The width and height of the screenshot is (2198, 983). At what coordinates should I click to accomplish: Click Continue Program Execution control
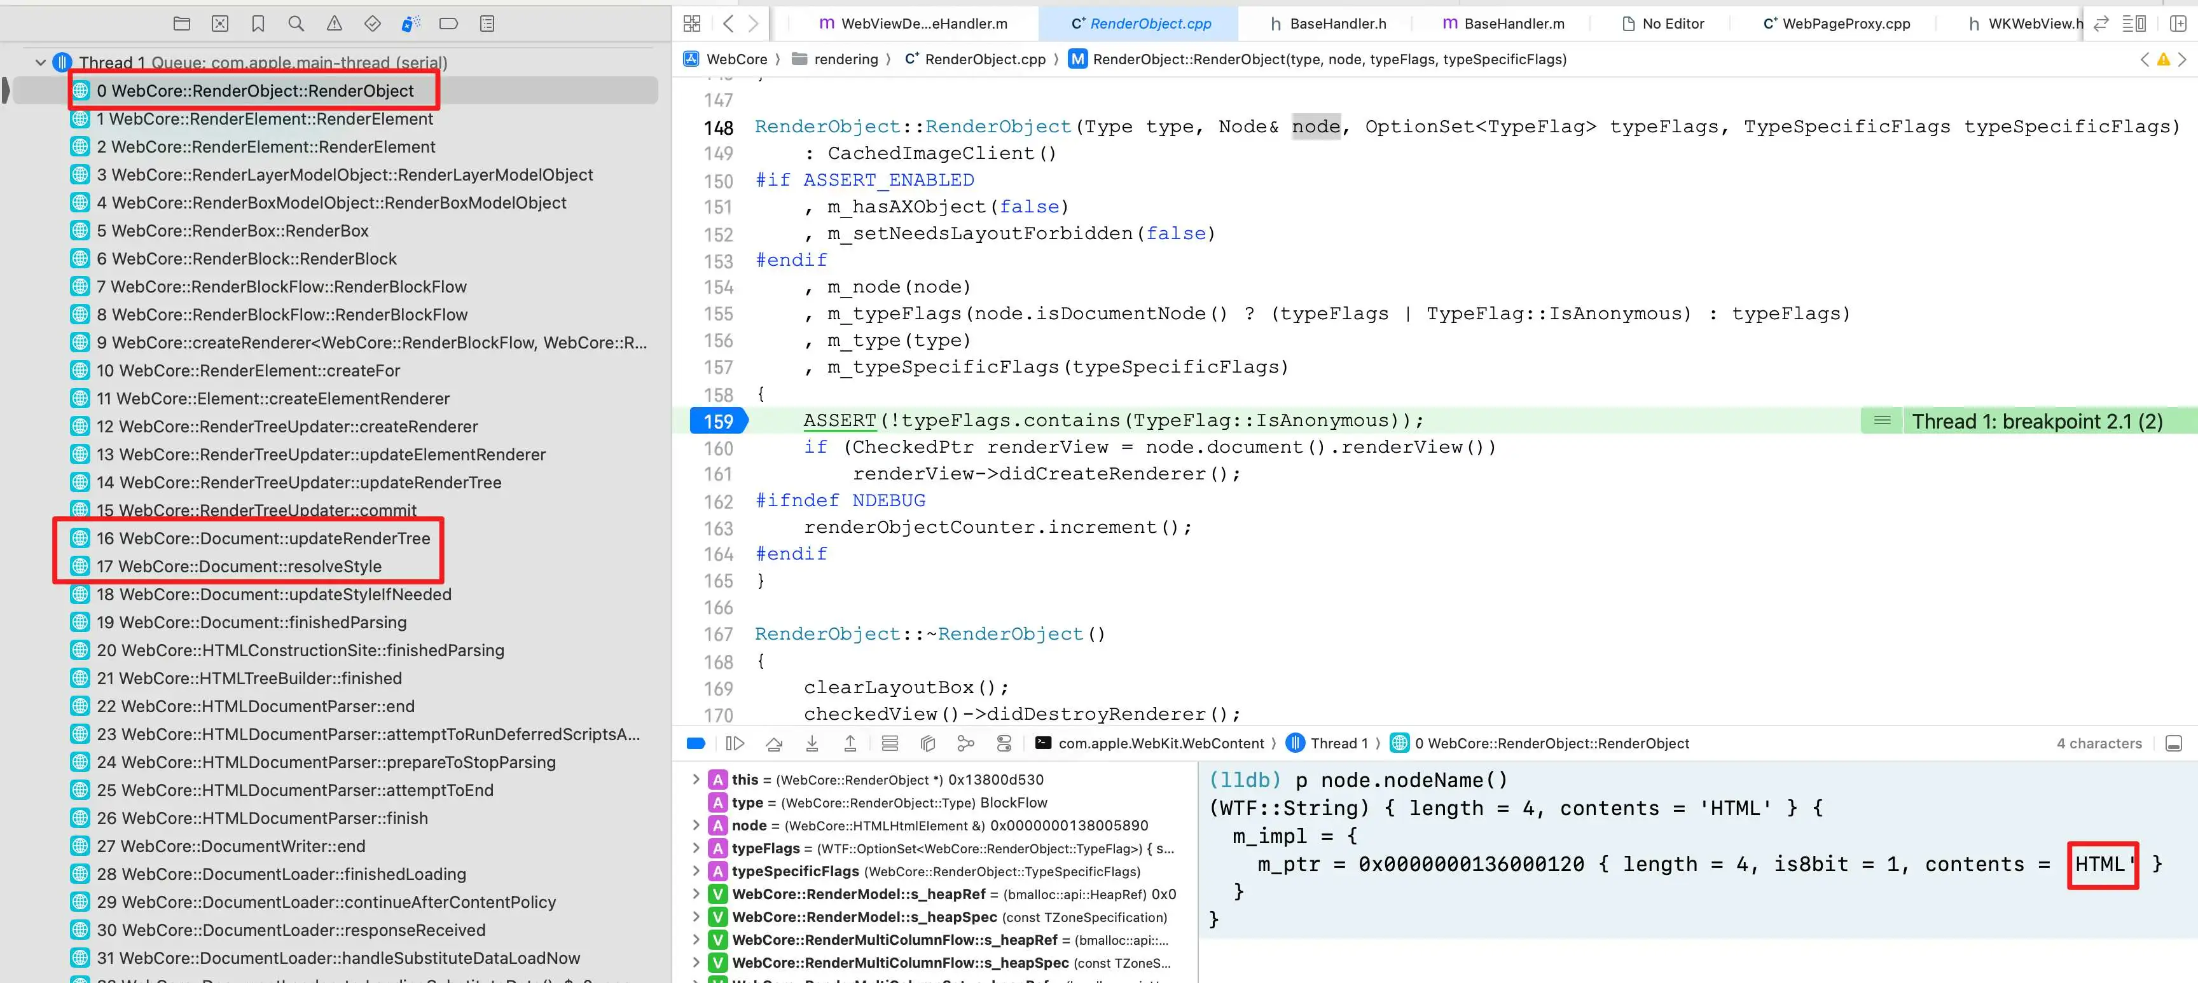[735, 743]
